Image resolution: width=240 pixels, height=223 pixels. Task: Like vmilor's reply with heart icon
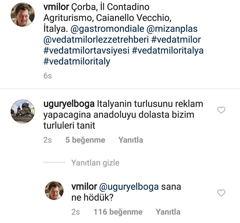coord(221,193)
